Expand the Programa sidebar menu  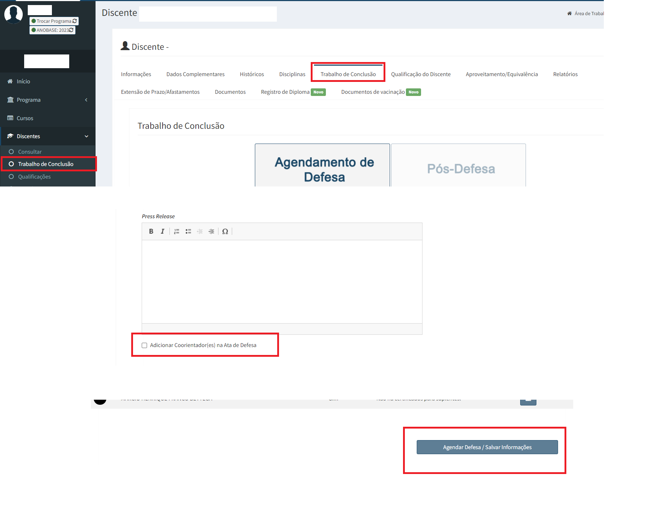[x=48, y=100]
